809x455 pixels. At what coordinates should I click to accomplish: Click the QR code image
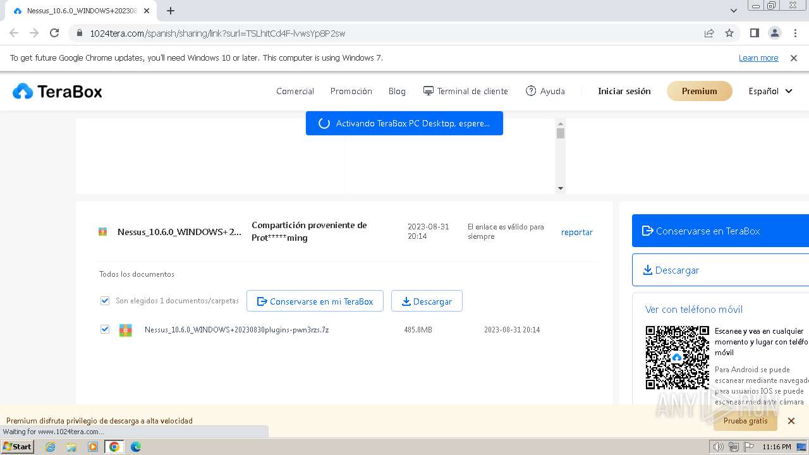(x=677, y=357)
